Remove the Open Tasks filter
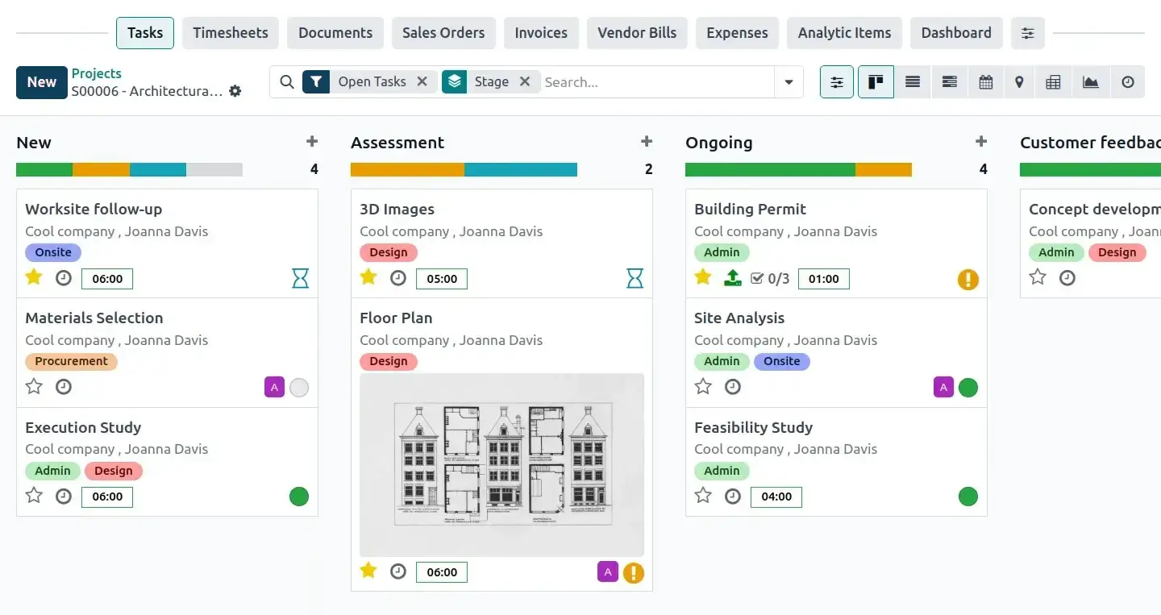The image size is (1161, 615). tap(422, 81)
